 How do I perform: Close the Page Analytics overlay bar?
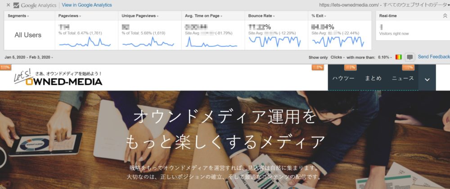8,5
